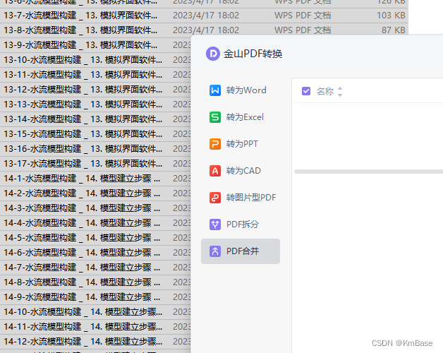Click WPS PDF 文档 type of 13-7 file
The image size is (443, 353).
[x=303, y=16]
